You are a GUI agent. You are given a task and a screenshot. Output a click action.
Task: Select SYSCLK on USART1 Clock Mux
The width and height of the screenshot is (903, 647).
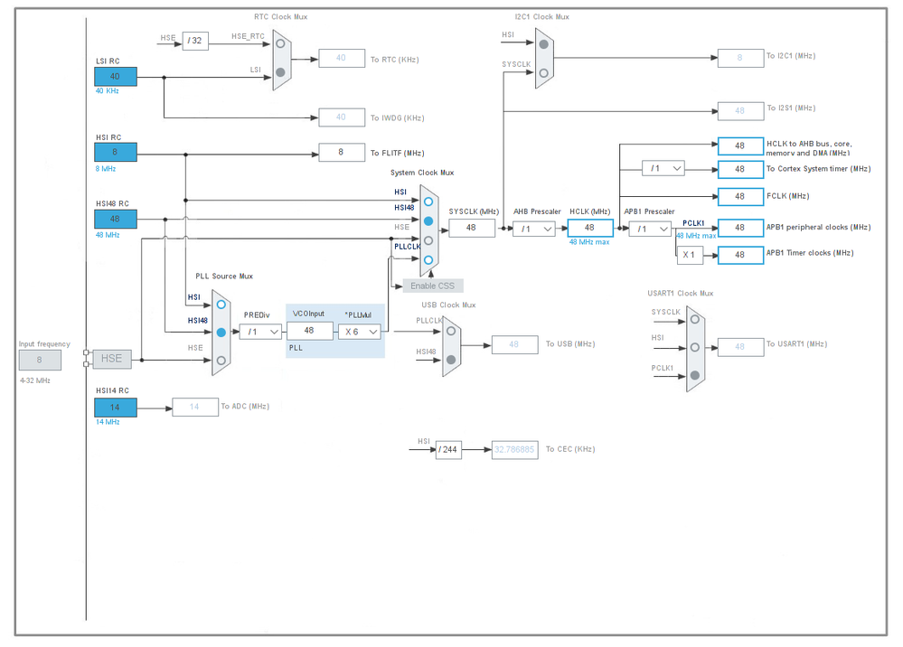point(695,320)
